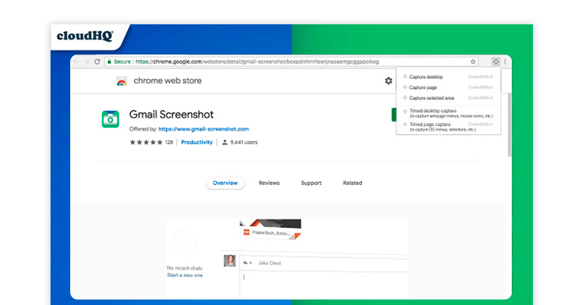Click the Gmail Screenshot extension toolbar icon
Viewport: 583px width, 305px height.
pyautogui.click(x=496, y=62)
